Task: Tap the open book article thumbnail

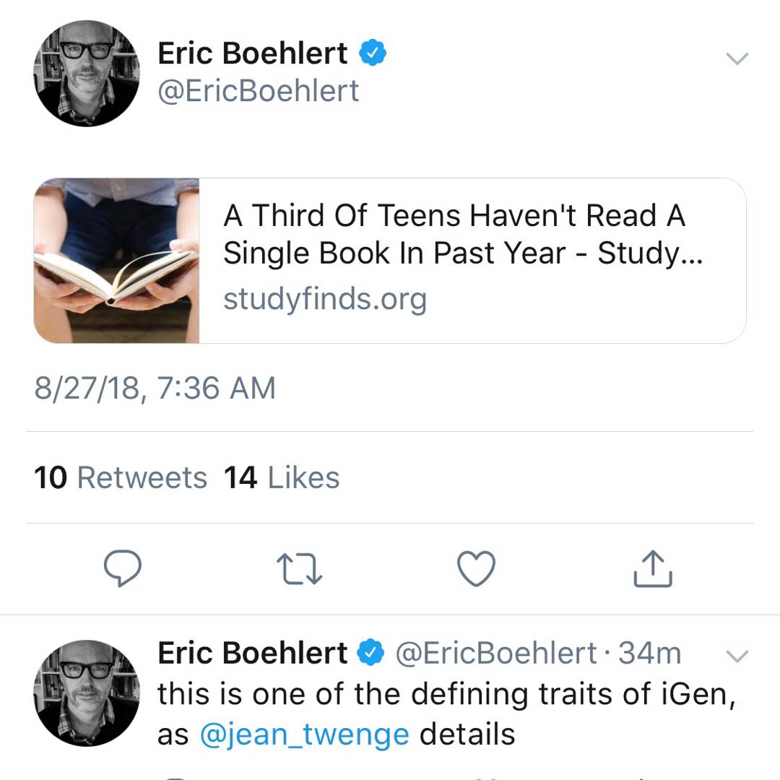Action: click(x=116, y=260)
